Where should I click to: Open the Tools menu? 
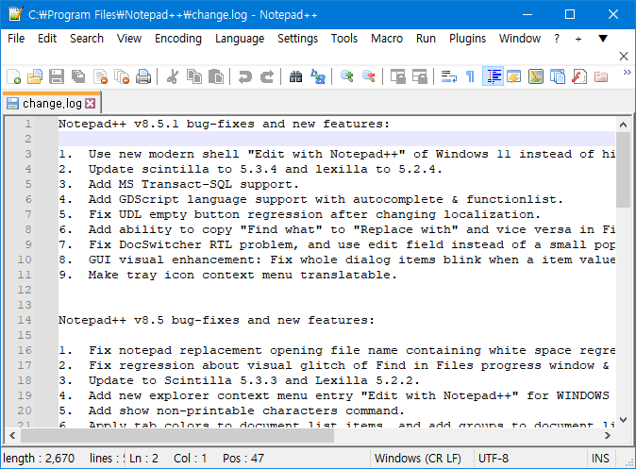click(344, 39)
